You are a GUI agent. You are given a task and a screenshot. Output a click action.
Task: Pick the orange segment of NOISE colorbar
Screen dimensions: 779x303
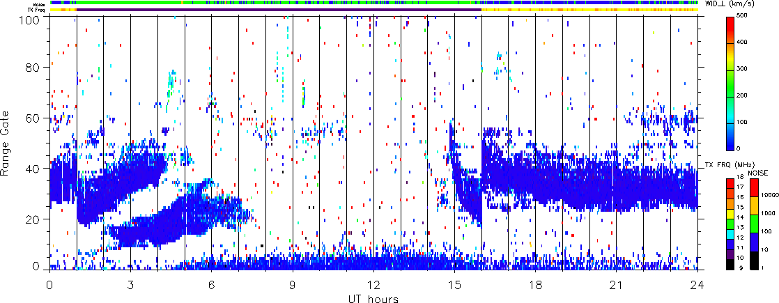click(x=754, y=206)
